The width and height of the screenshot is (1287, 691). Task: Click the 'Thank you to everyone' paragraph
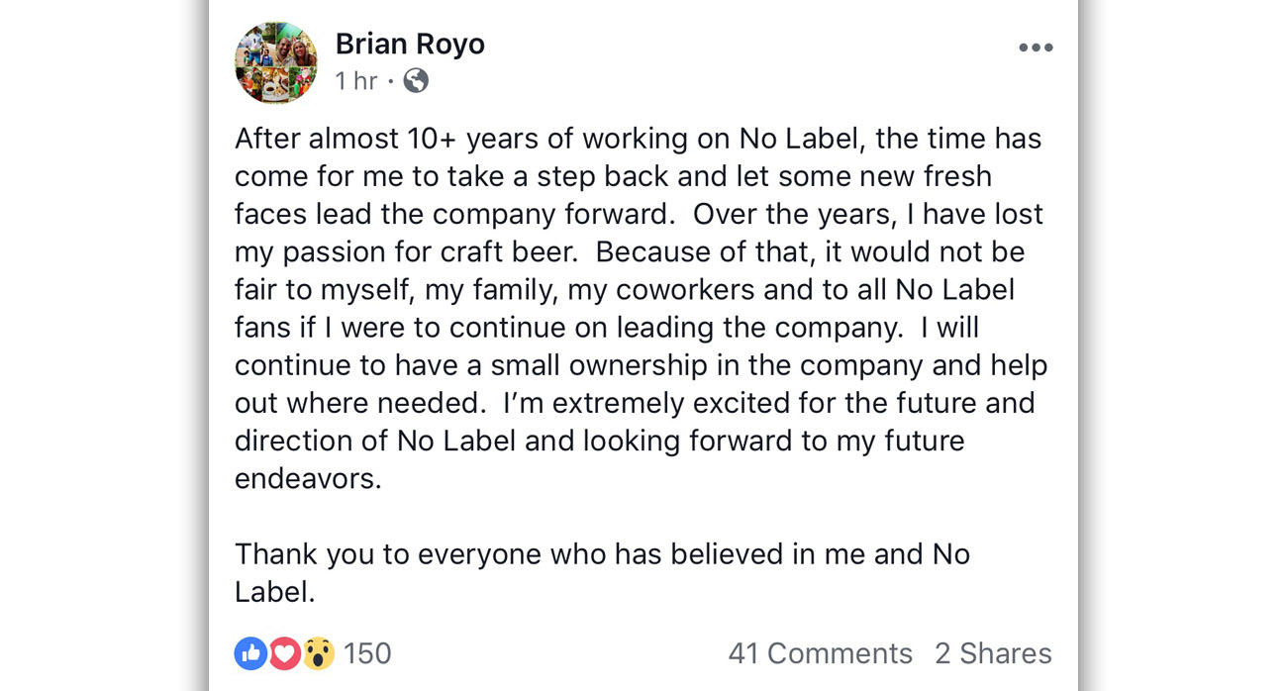(602, 553)
